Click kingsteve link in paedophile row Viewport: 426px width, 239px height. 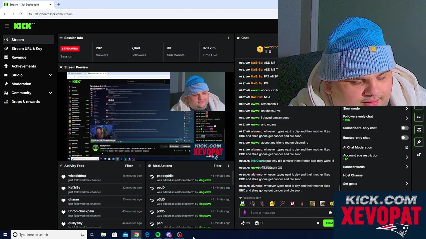coord(205,180)
